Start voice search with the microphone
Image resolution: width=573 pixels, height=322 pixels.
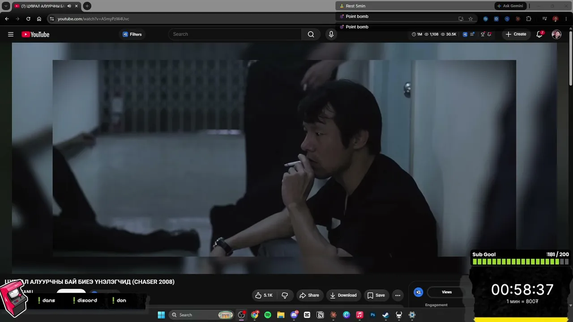point(331,34)
